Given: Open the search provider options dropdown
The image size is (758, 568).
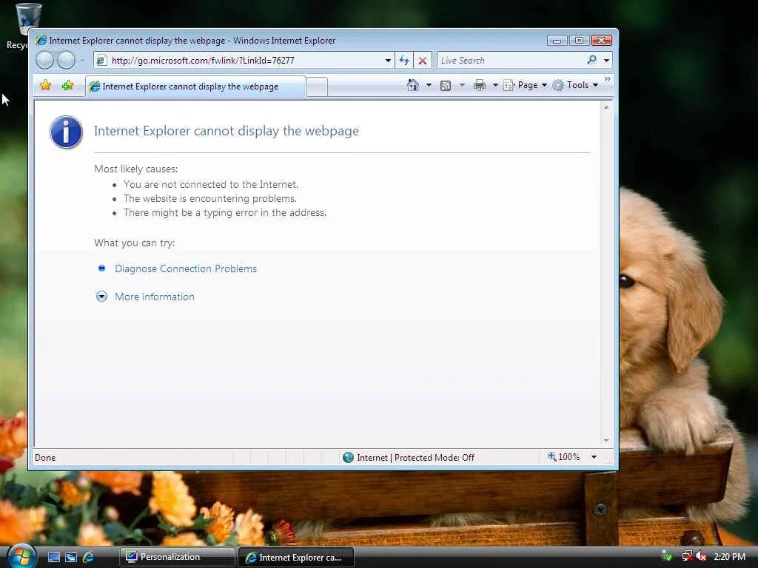Looking at the screenshot, I should click(606, 61).
